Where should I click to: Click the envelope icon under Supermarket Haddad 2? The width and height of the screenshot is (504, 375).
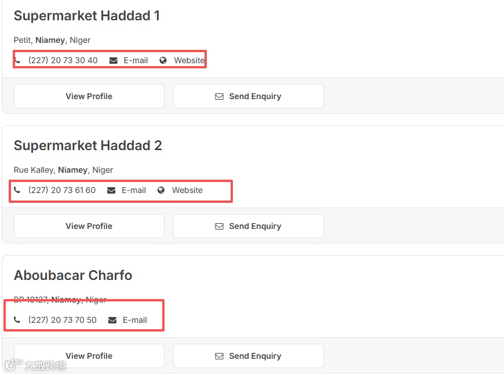click(111, 190)
